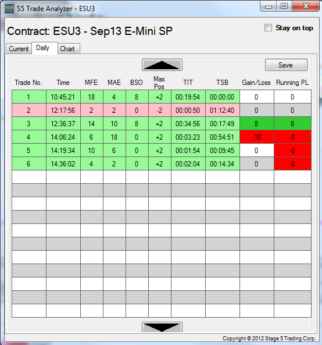This screenshot has height=345, width=322.
Task: Click TIT value 00:02:04
Action: 188,164
